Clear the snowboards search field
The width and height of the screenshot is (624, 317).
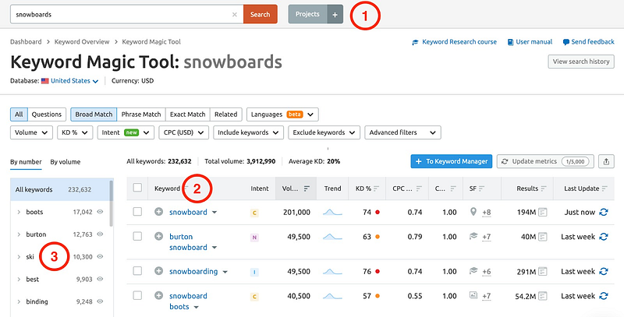click(235, 14)
